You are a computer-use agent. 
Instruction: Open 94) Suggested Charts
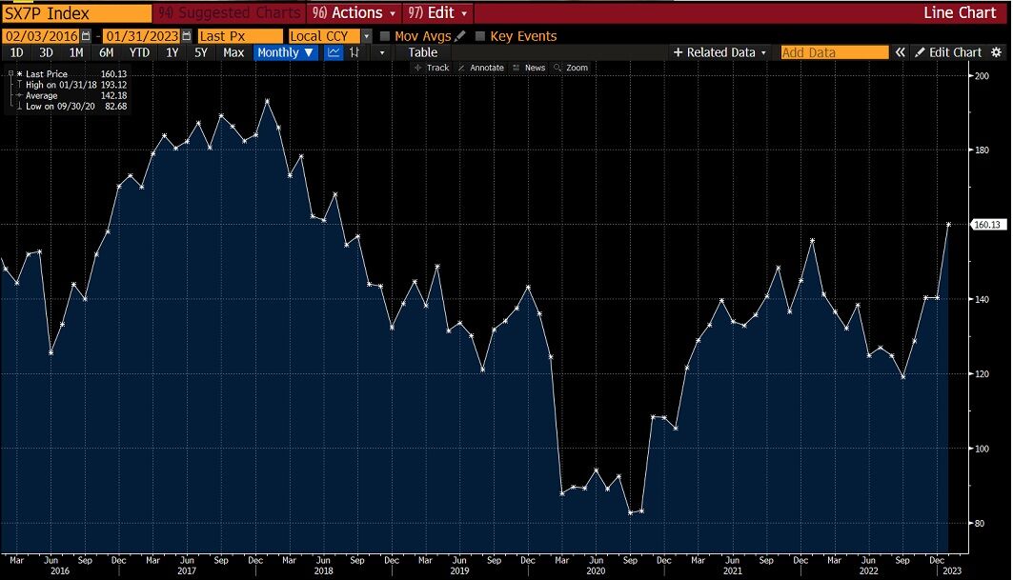[x=230, y=13]
